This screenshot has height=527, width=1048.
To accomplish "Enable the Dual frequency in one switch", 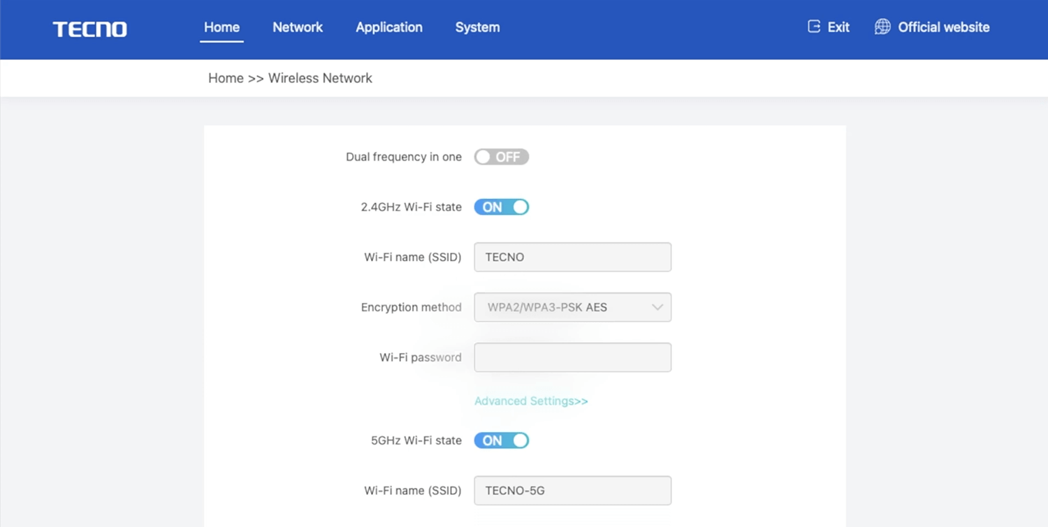I will (501, 157).
